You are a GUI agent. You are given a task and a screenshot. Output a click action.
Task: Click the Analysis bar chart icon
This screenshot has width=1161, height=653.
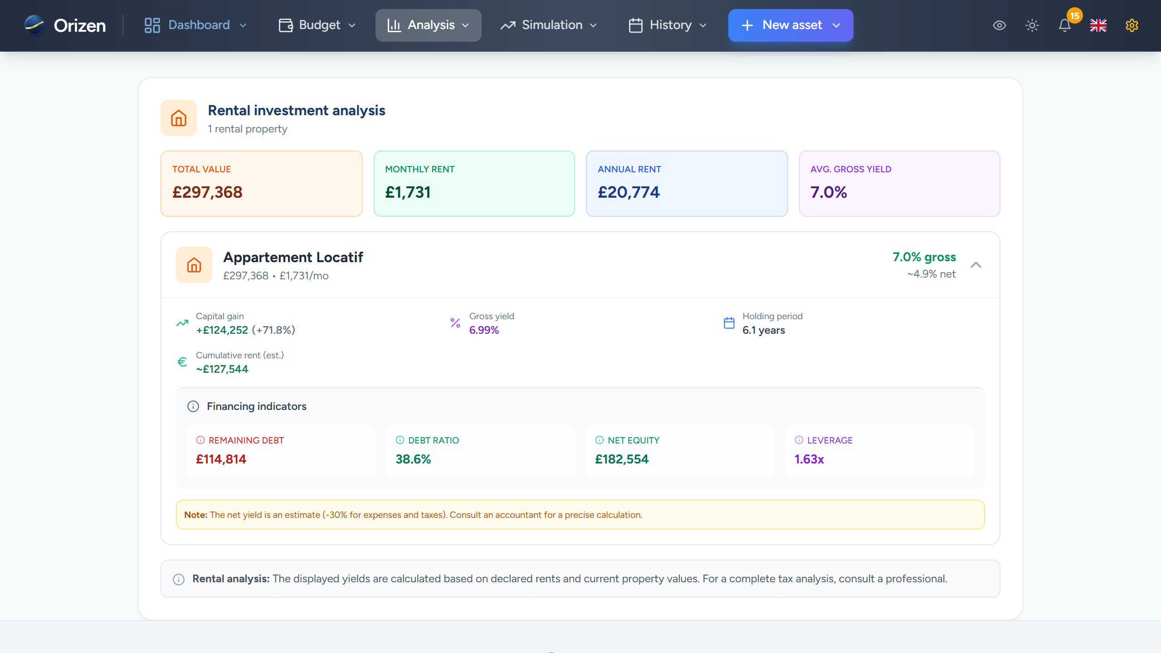(395, 25)
